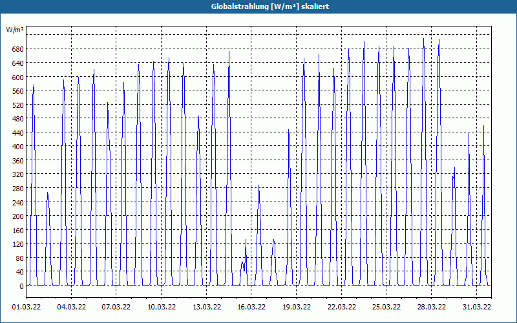This screenshot has width=517, height=323.
Task: Click the 200 y-axis value
Action: click(17, 216)
